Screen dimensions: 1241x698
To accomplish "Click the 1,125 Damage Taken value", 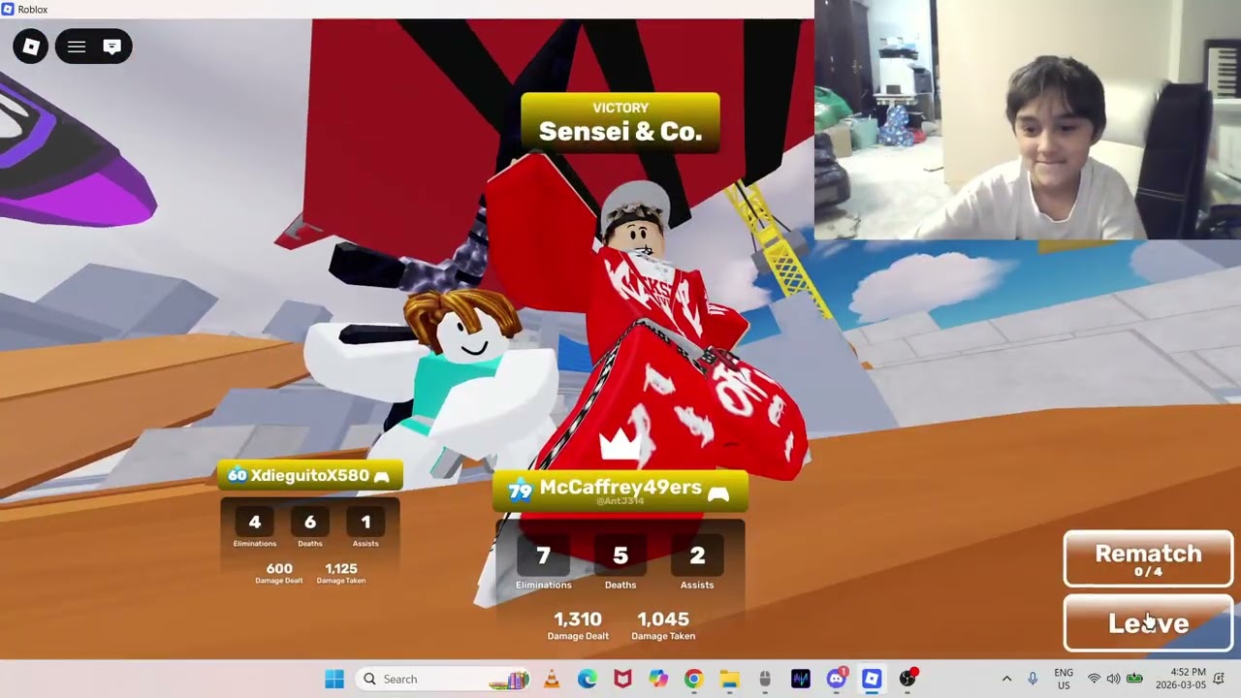I will click(x=341, y=569).
